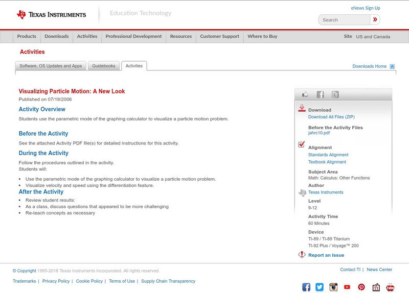This screenshot has height=293, width=409.
Task: Click the red download arrow icon
Action: (302, 108)
